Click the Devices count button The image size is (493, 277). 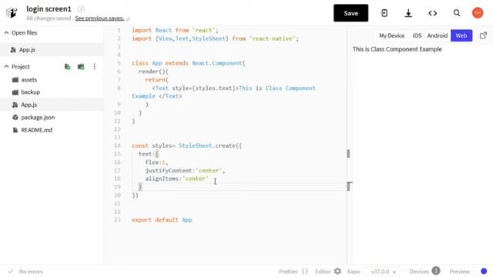pos(424,271)
